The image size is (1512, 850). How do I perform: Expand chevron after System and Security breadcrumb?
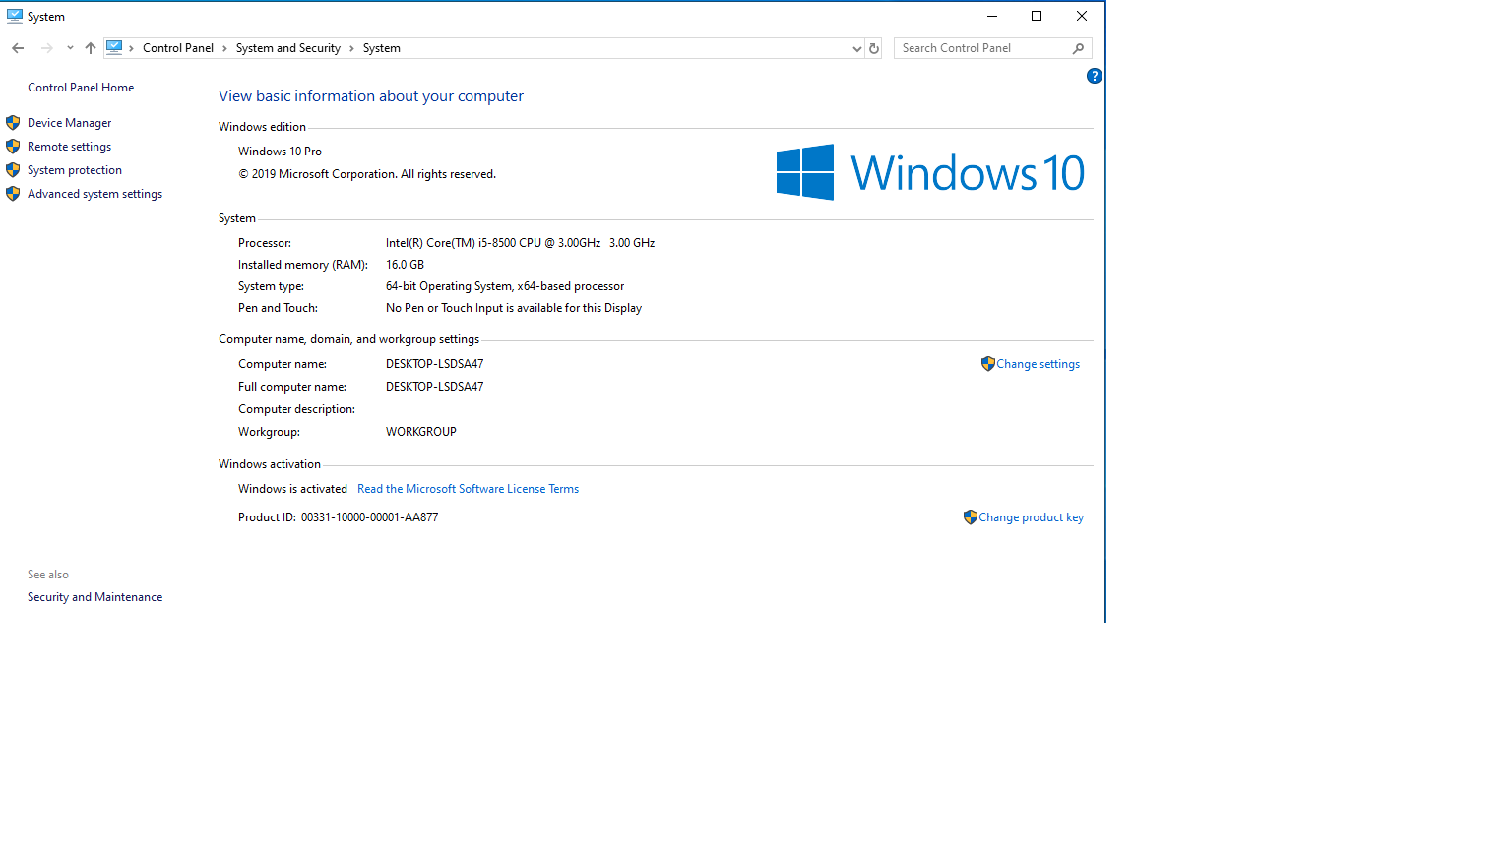click(351, 48)
